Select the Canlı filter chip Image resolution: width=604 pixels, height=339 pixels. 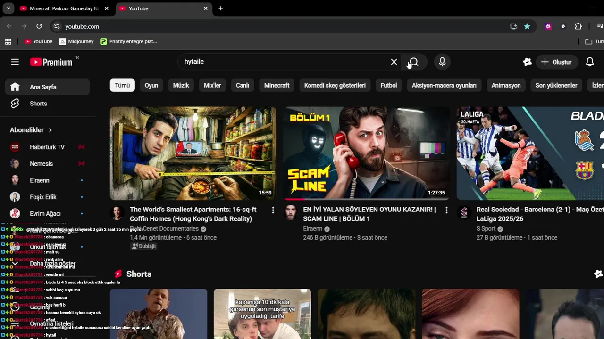pos(243,85)
